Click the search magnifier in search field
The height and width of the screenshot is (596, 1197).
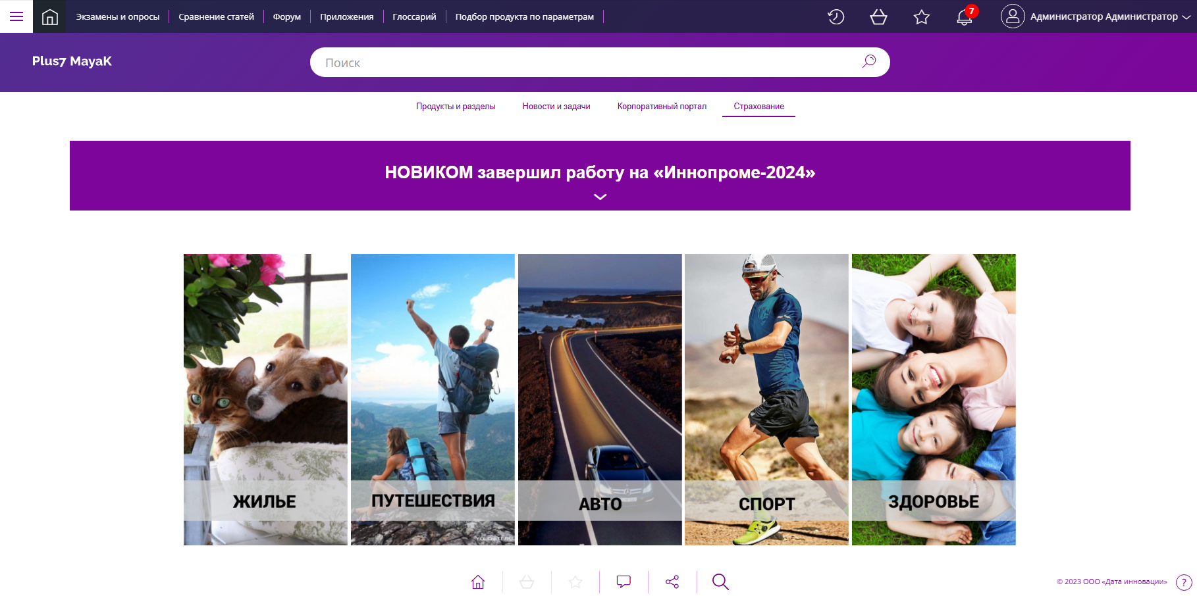pos(869,61)
